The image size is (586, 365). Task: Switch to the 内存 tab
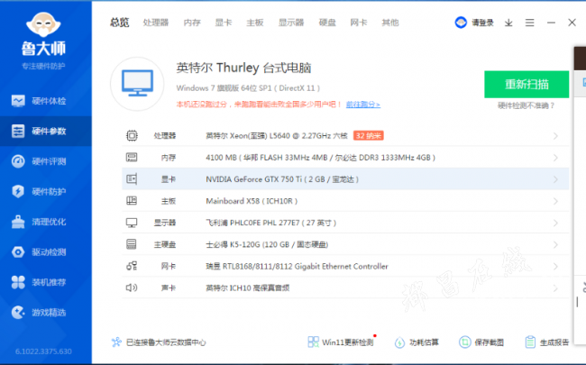click(192, 23)
